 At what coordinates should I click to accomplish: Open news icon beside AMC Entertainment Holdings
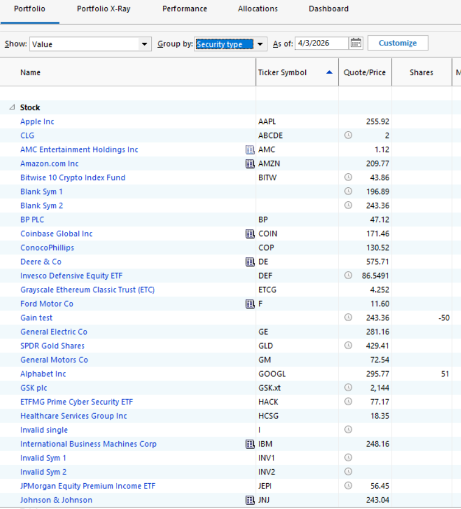click(x=250, y=150)
